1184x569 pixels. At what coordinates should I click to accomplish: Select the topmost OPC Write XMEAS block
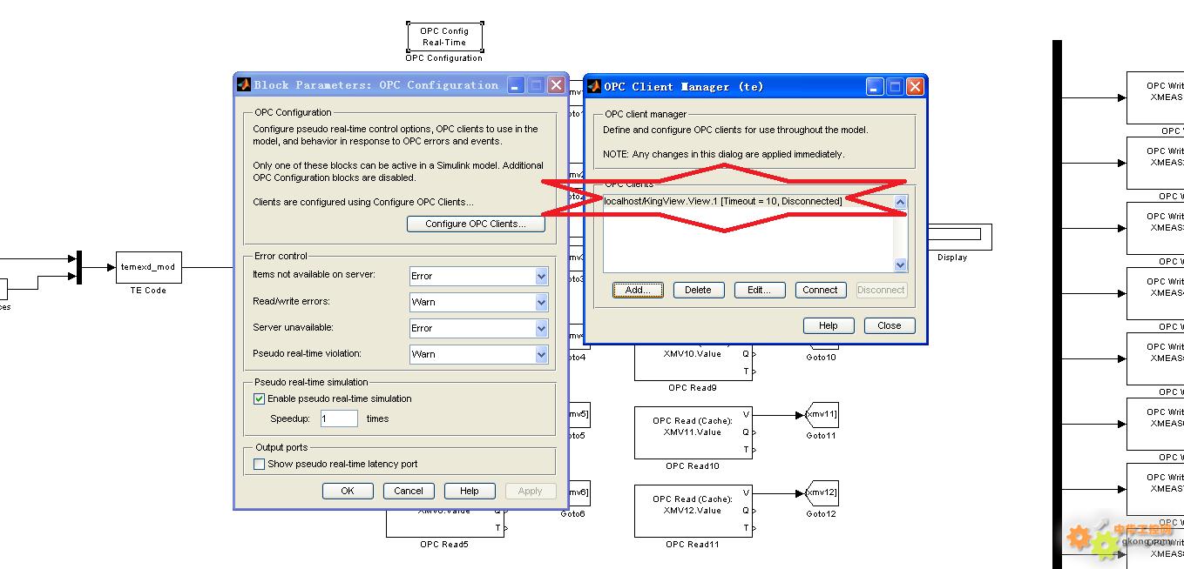(x=1155, y=97)
